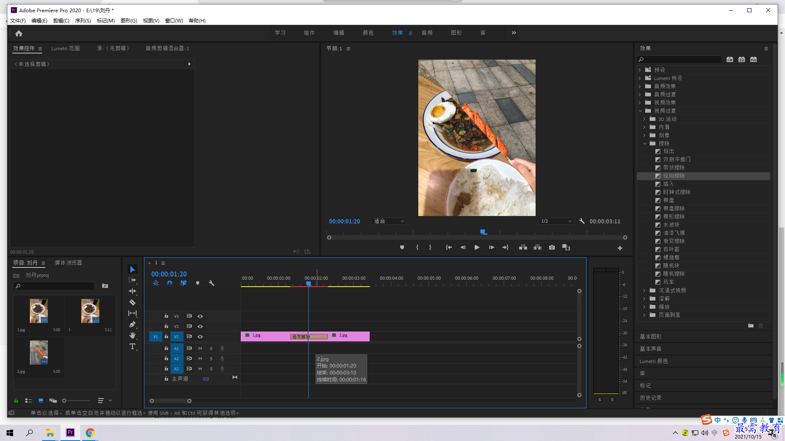This screenshot has width=785, height=441.
Task: Toggle snap in timeline magnet icon
Action: pyautogui.click(x=170, y=283)
